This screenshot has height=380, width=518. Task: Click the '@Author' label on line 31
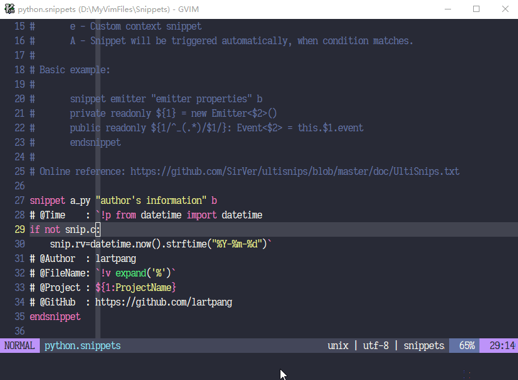(57, 259)
